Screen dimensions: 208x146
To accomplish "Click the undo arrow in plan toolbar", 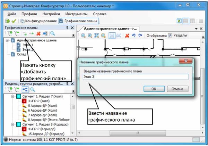I will tap(133, 35).
